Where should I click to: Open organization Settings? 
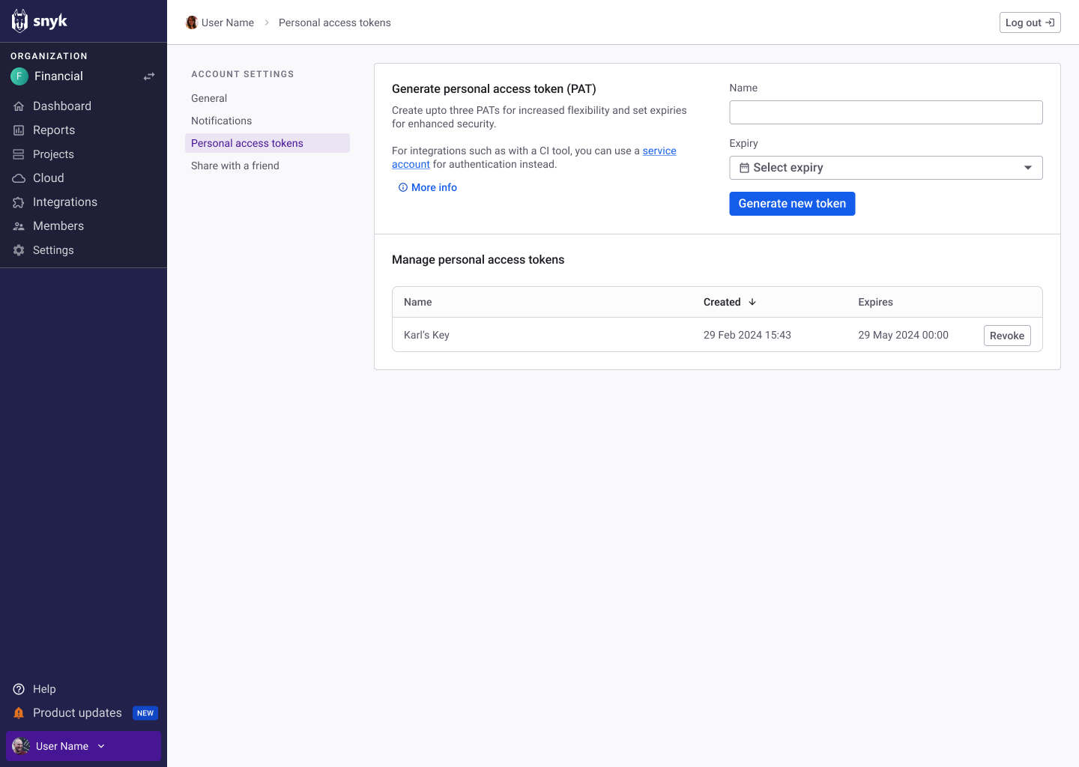tap(53, 250)
